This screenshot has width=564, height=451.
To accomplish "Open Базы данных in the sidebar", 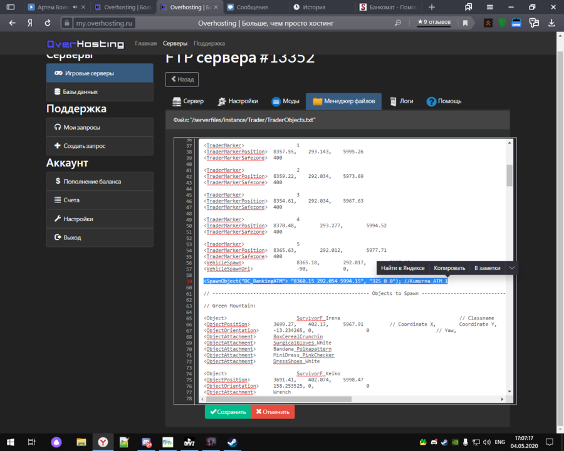I will click(x=100, y=91).
